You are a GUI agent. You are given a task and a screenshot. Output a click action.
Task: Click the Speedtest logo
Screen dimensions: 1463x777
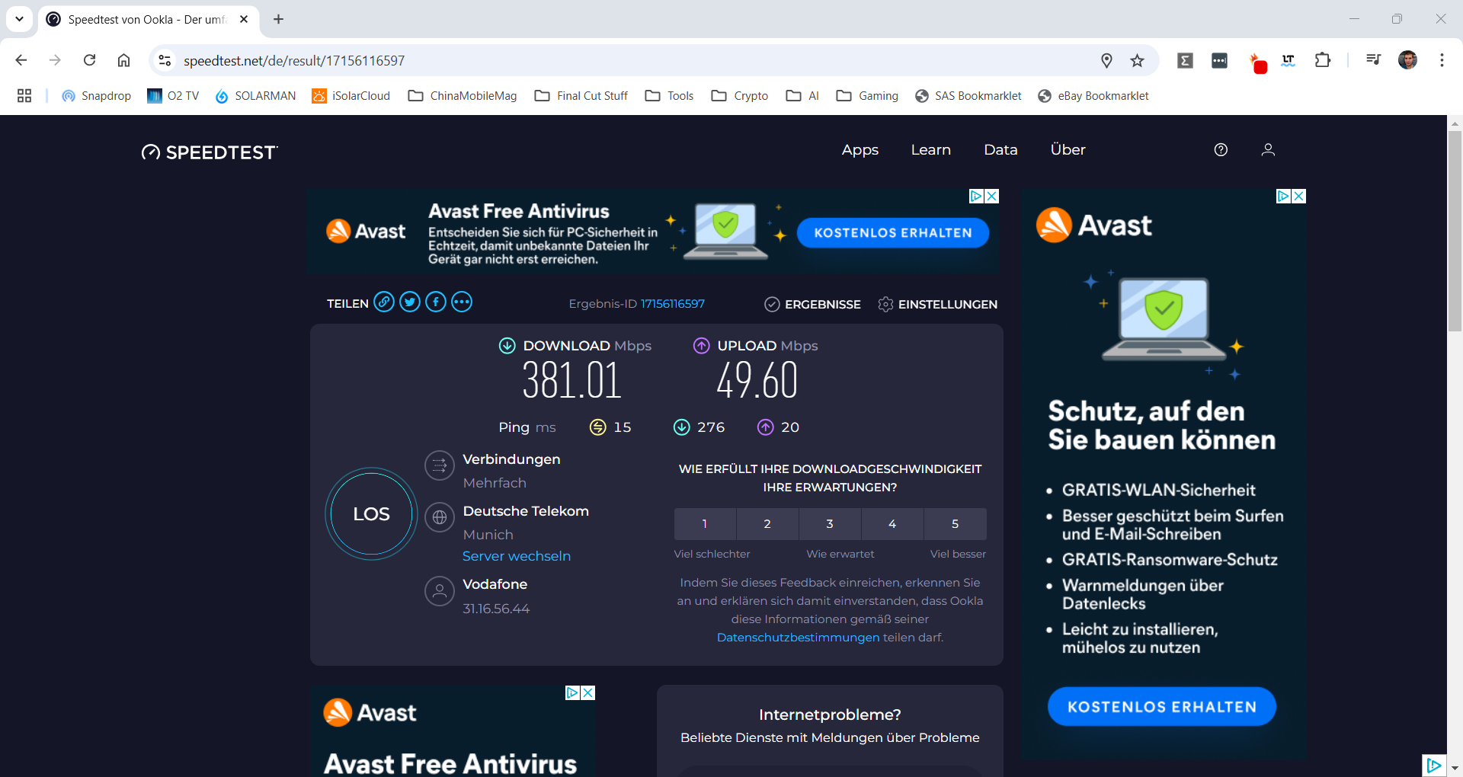(x=210, y=152)
